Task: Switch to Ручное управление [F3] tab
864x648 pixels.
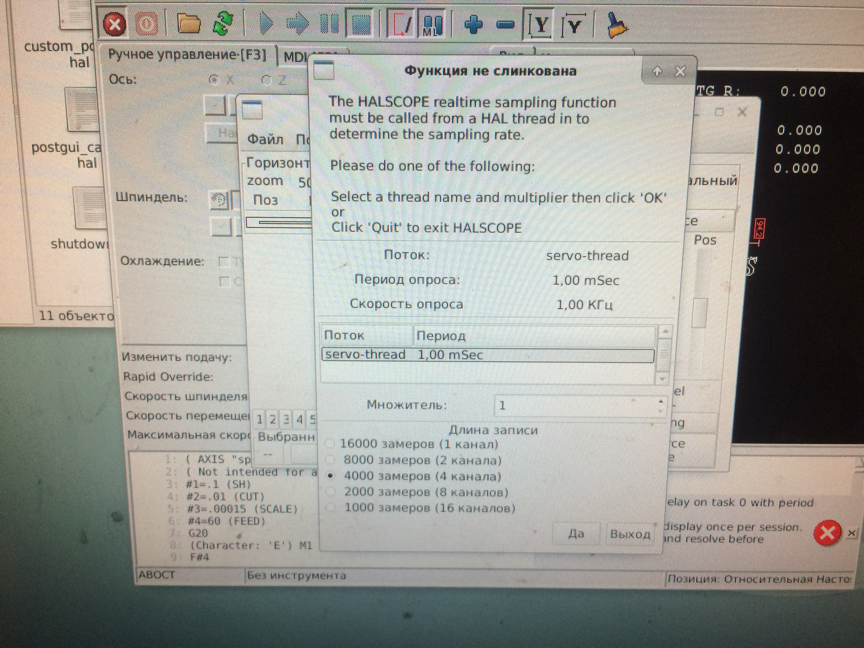Action: pyautogui.click(x=187, y=54)
